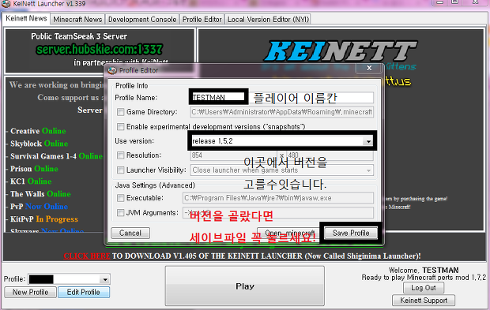This screenshot has width=490, height=310.
Task: Switch to the Keinett News tab
Action: tap(26, 19)
